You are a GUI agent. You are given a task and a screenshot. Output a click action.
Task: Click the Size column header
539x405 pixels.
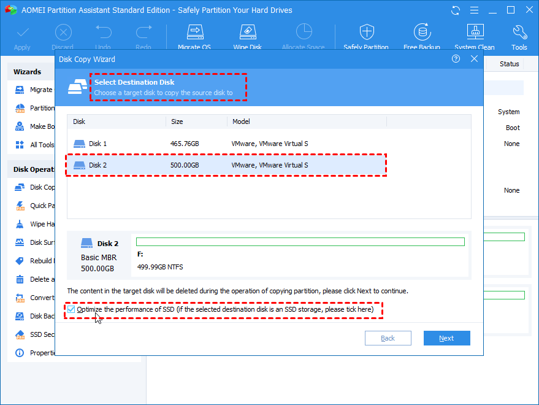tap(197, 121)
